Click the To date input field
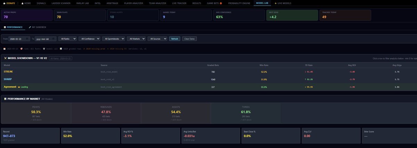This screenshot has height=148, width=417. [x=46, y=39]
